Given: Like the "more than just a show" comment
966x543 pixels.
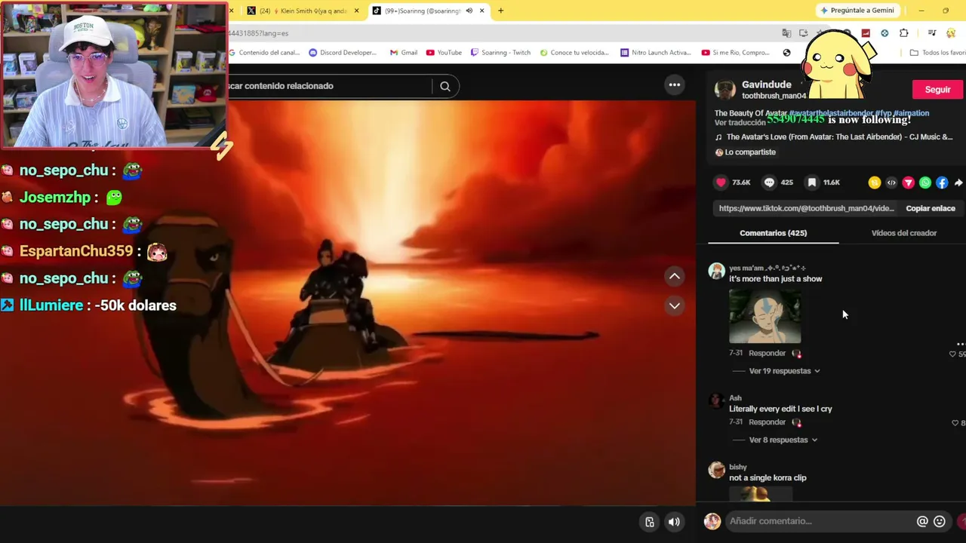Looking at the screenshot, I should (952, 354).
